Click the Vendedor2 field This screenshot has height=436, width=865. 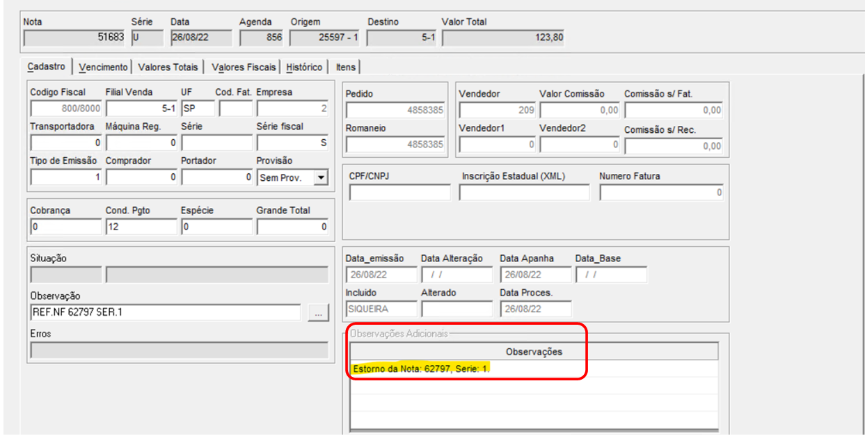tap(580, 145)
